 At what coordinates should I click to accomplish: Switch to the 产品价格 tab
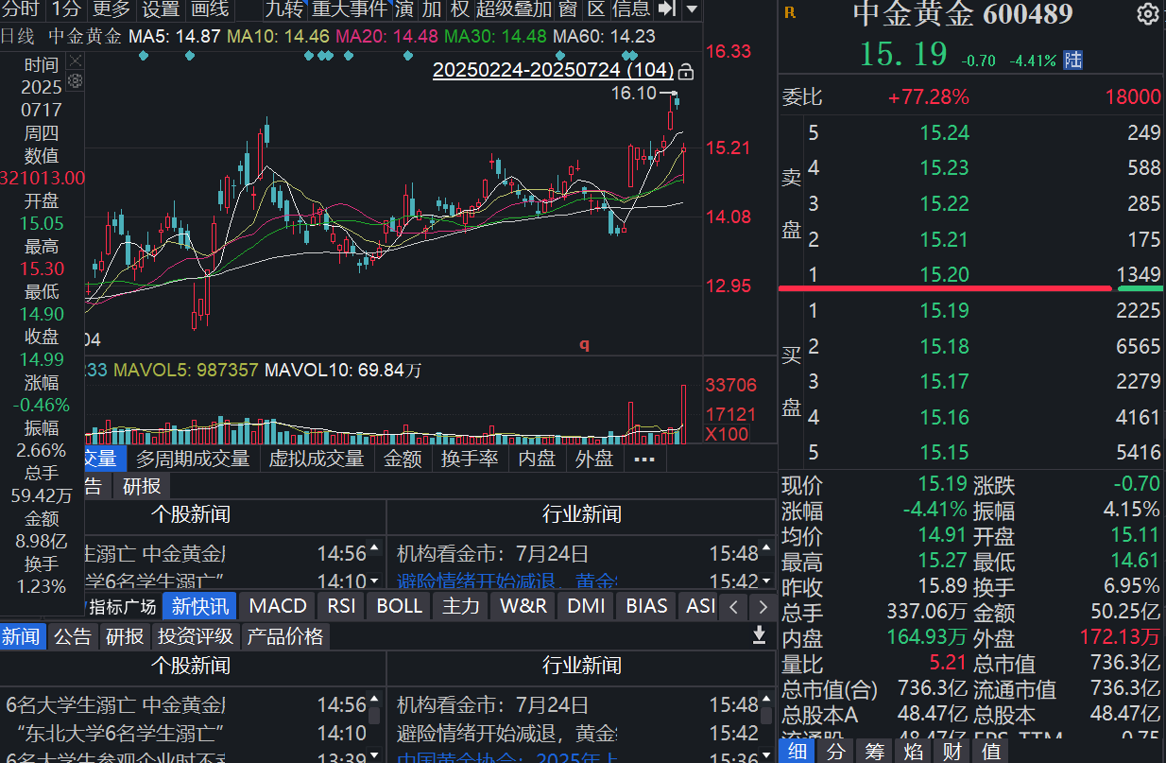click(285, 635)
